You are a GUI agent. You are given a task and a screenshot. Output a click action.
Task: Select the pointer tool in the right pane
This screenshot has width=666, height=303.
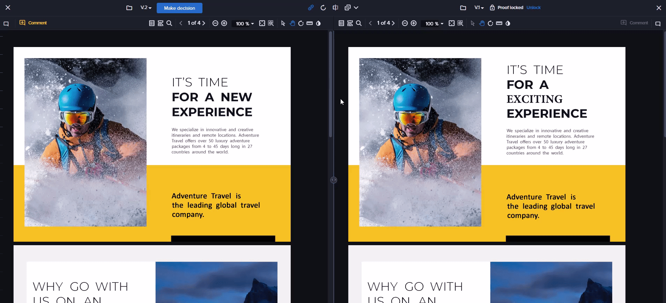(x=473, y=23)
